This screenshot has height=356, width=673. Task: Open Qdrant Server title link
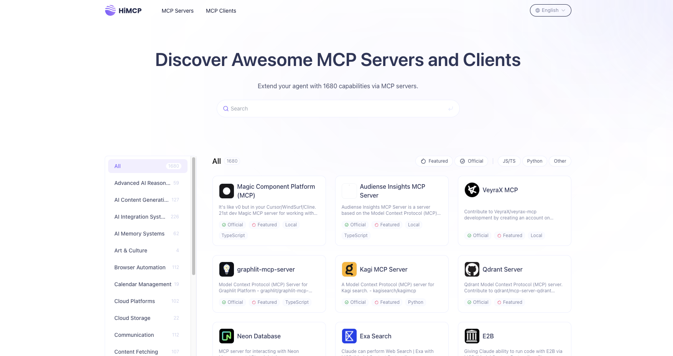(x=502, y=269)
